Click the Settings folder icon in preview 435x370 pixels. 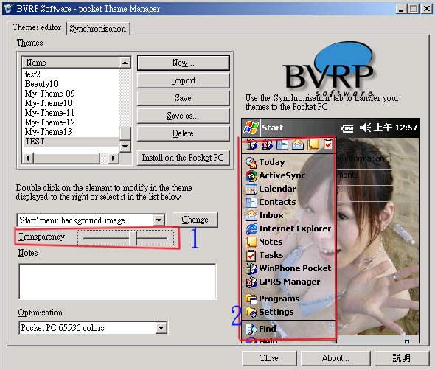click(251, 312)
